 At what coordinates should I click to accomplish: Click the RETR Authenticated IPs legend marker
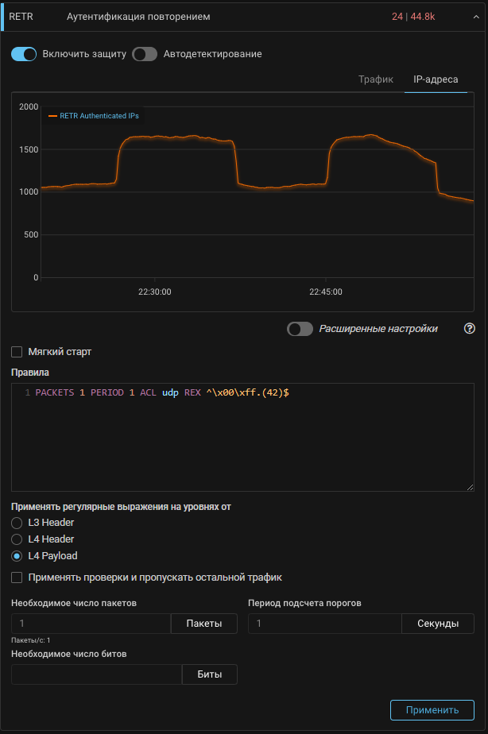coord(53,116)
